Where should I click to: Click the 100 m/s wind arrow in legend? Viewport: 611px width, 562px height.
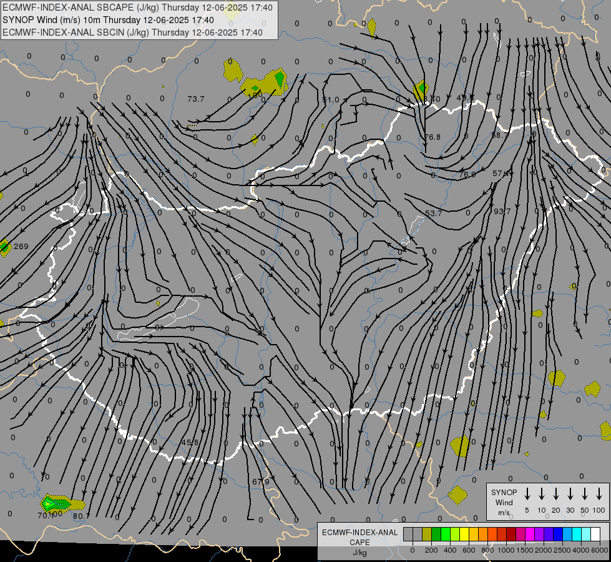pos(599,493)
